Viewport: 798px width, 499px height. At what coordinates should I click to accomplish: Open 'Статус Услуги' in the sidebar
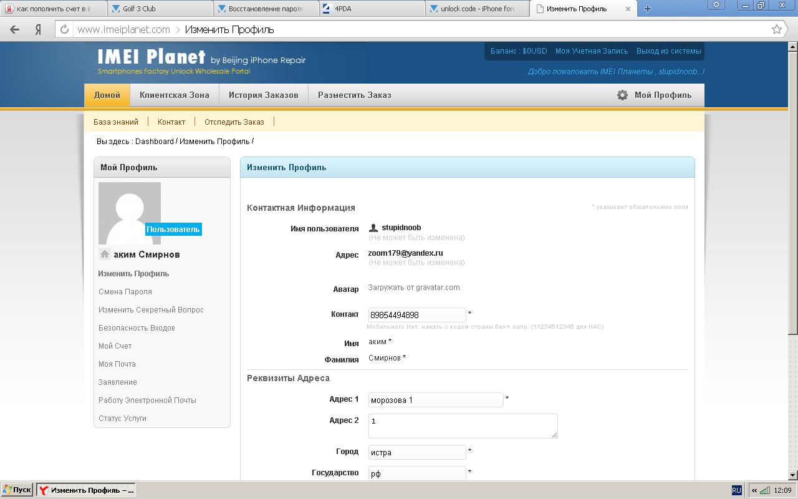pos(122,418)
